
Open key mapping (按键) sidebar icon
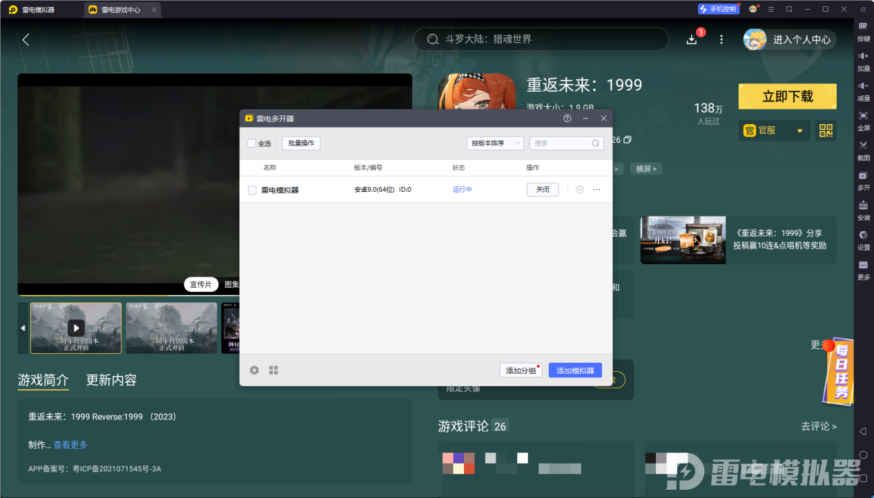point(863,26)
